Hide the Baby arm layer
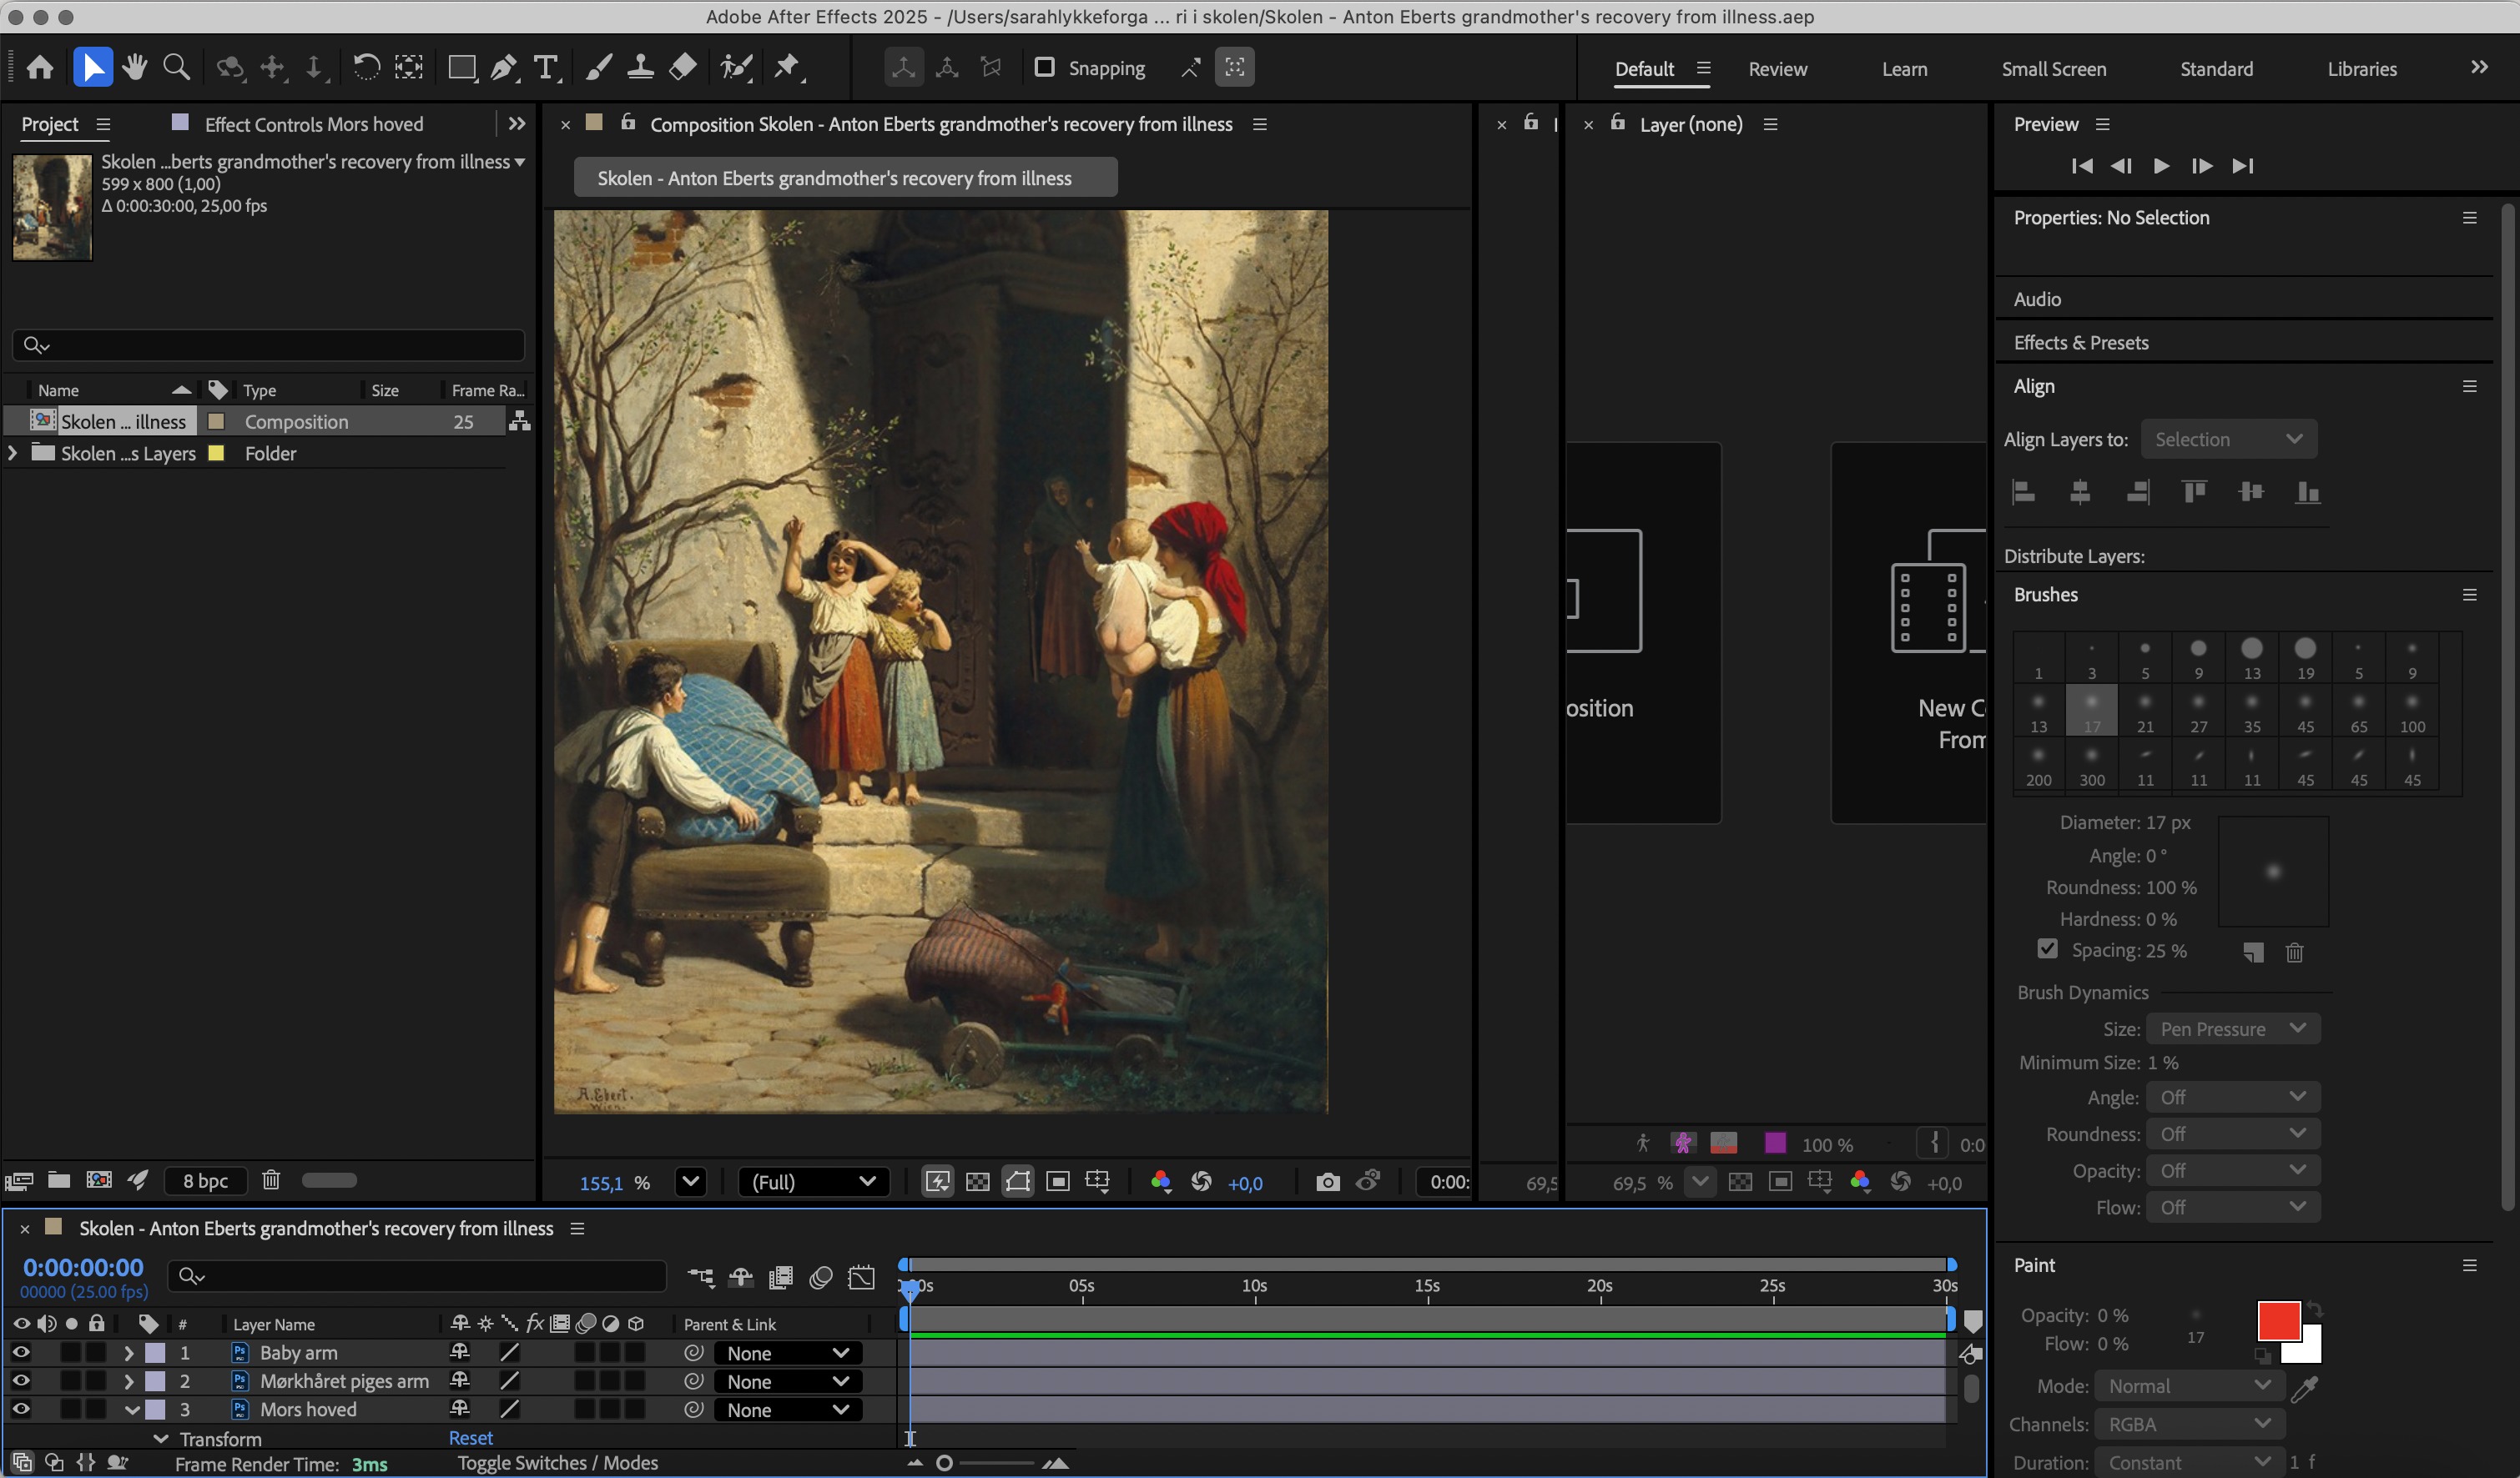 pyautogui.click(x=20, y=1352)
